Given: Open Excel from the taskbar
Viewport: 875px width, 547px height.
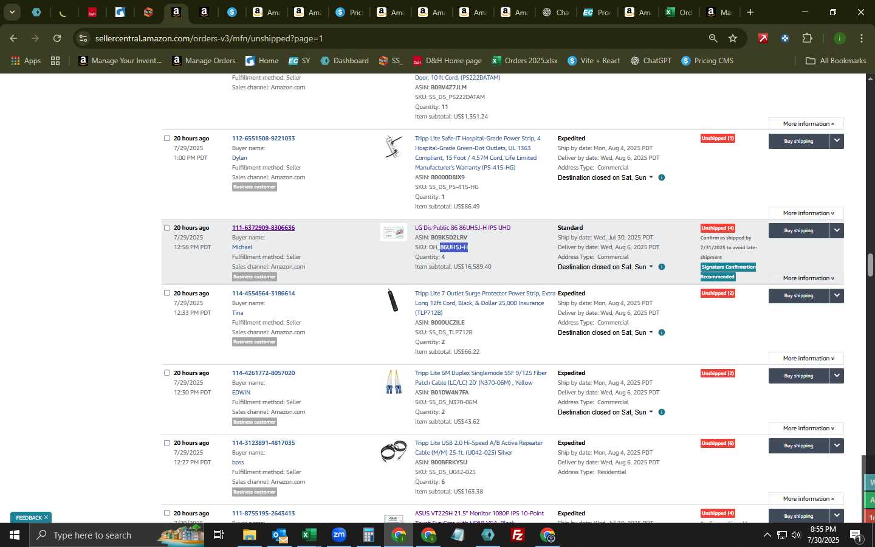Looking at the screenshot, I should click(x=309, y=535).
